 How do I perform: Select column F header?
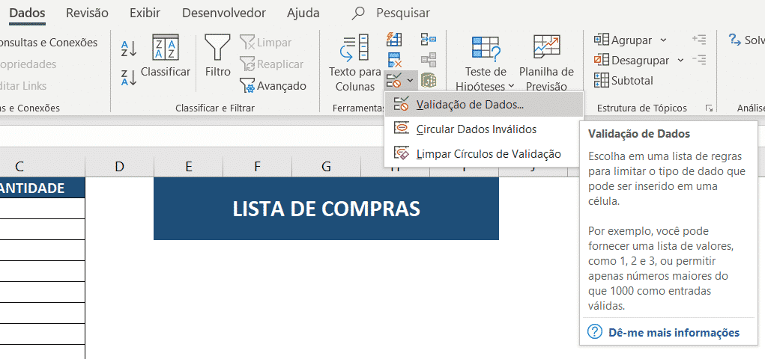tap(257, 167)
